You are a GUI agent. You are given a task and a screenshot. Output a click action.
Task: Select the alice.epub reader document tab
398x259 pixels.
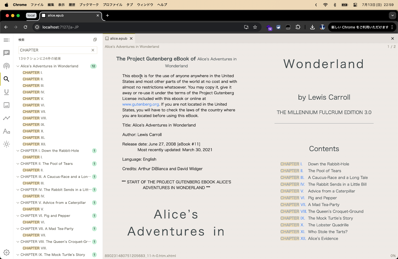click(x=119, y=38)
